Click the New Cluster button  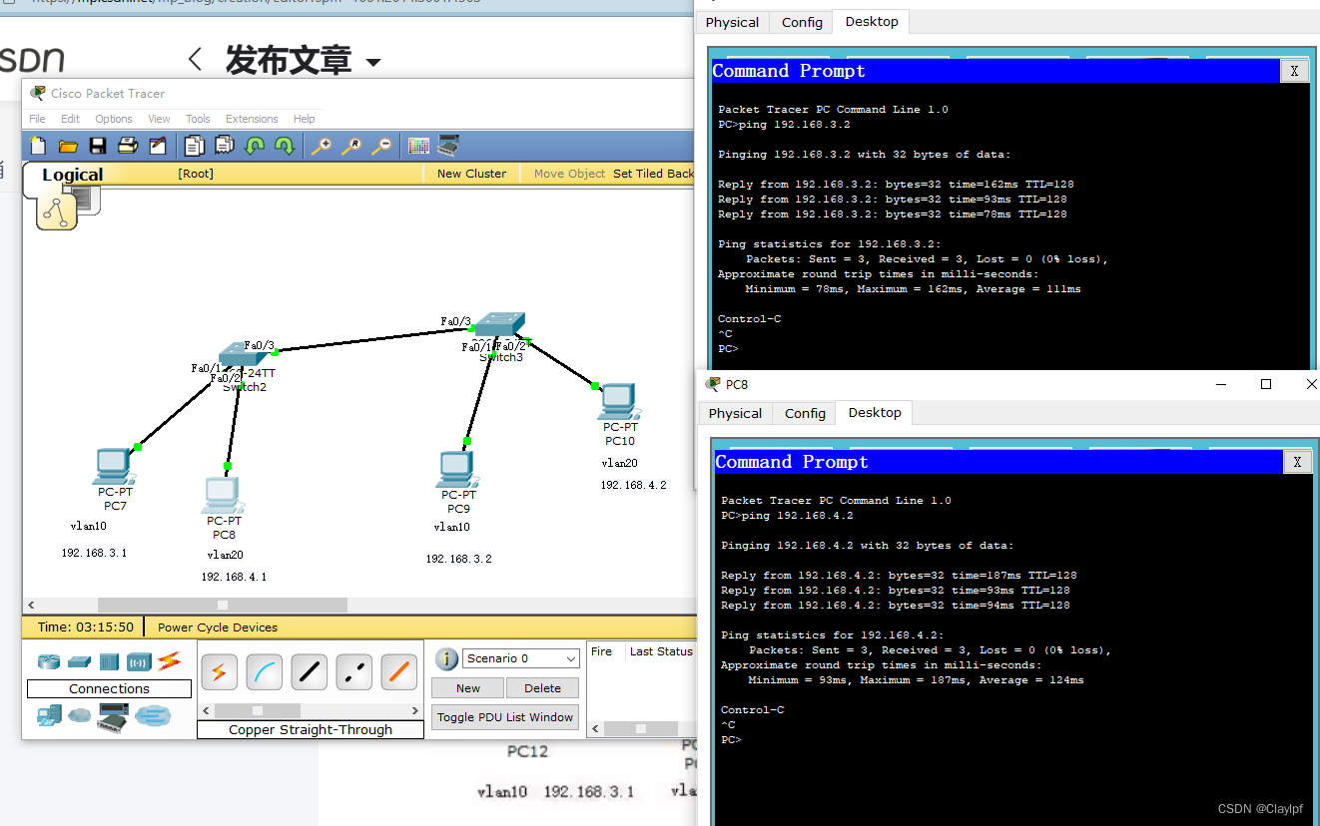click(x=471, y=174)
